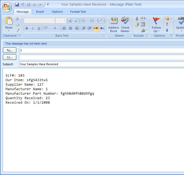Center the text

70,28
